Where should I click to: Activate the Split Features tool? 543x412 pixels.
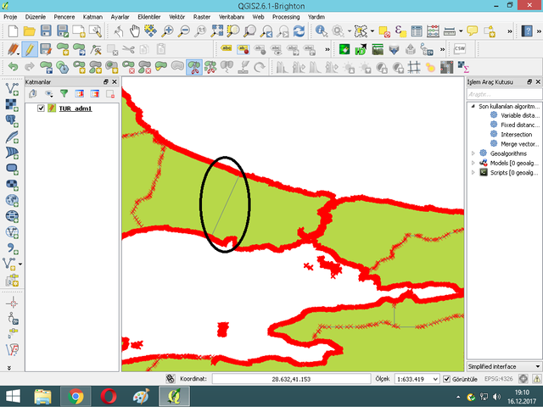[194, 67]
